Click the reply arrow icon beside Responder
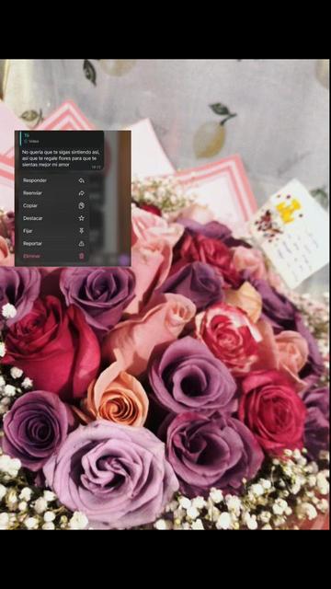Image resolution: width=331 pixels, height=589 pixels. (x=82, y=180)
